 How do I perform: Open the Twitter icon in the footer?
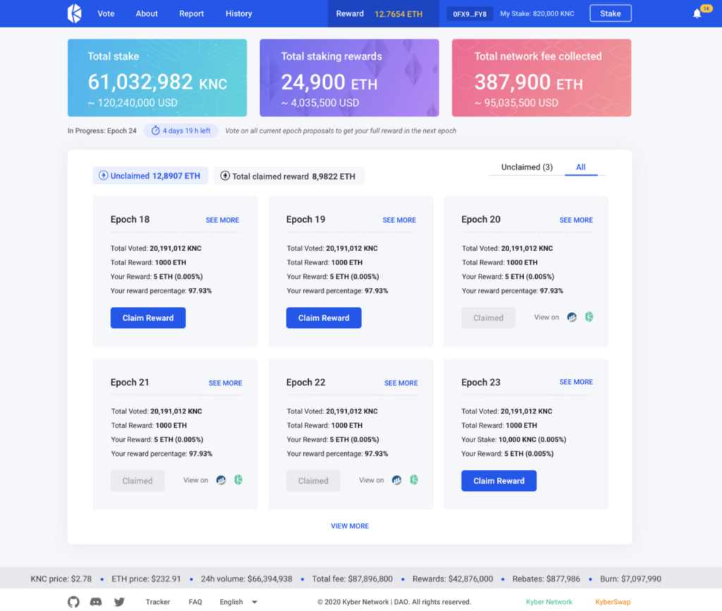[x=119, y=602]
